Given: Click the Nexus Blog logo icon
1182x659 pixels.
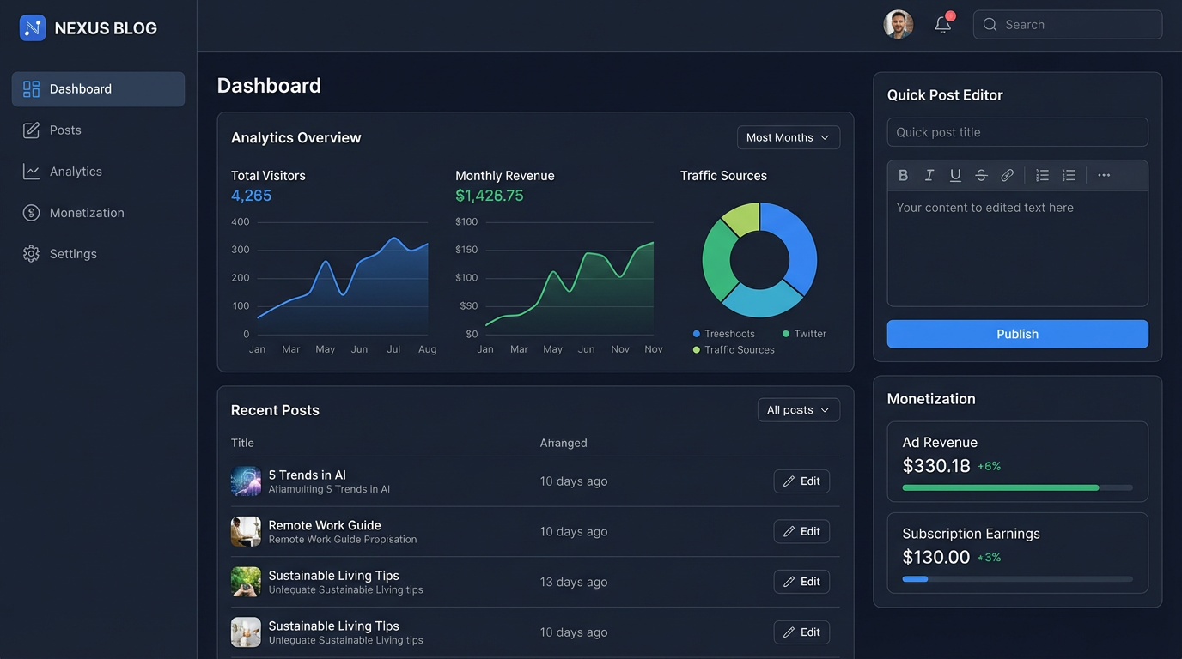Looking at the screenshot, I should [x=32, y=27].
